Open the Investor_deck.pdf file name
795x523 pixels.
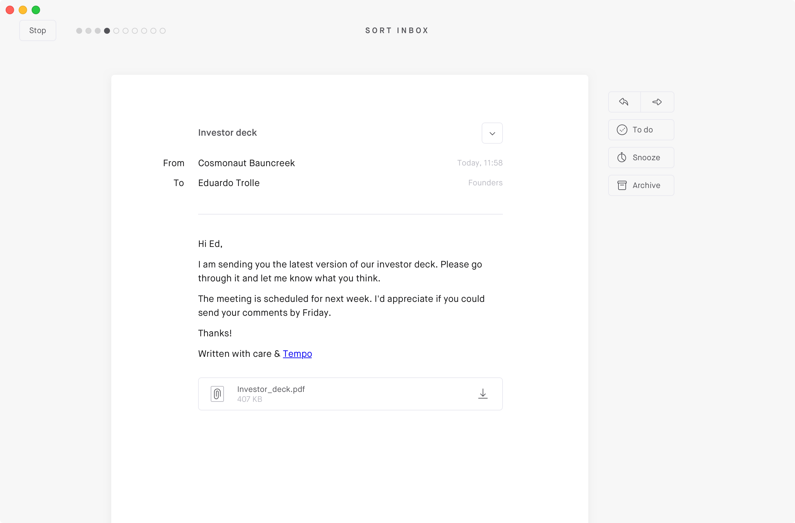[x=271, y=389]
